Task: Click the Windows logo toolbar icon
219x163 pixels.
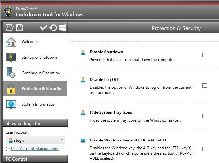Action: pos(62,28)
